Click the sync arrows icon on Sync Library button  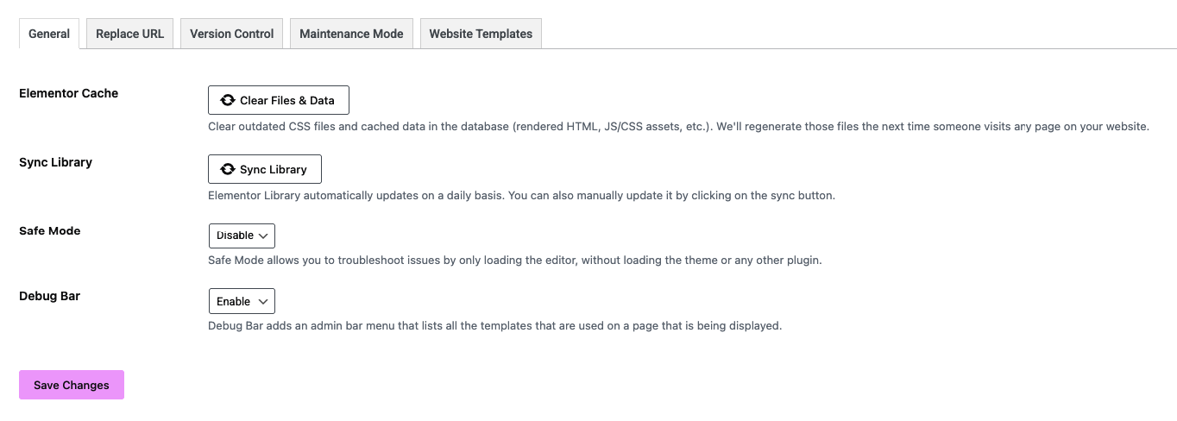pos(228,169)
